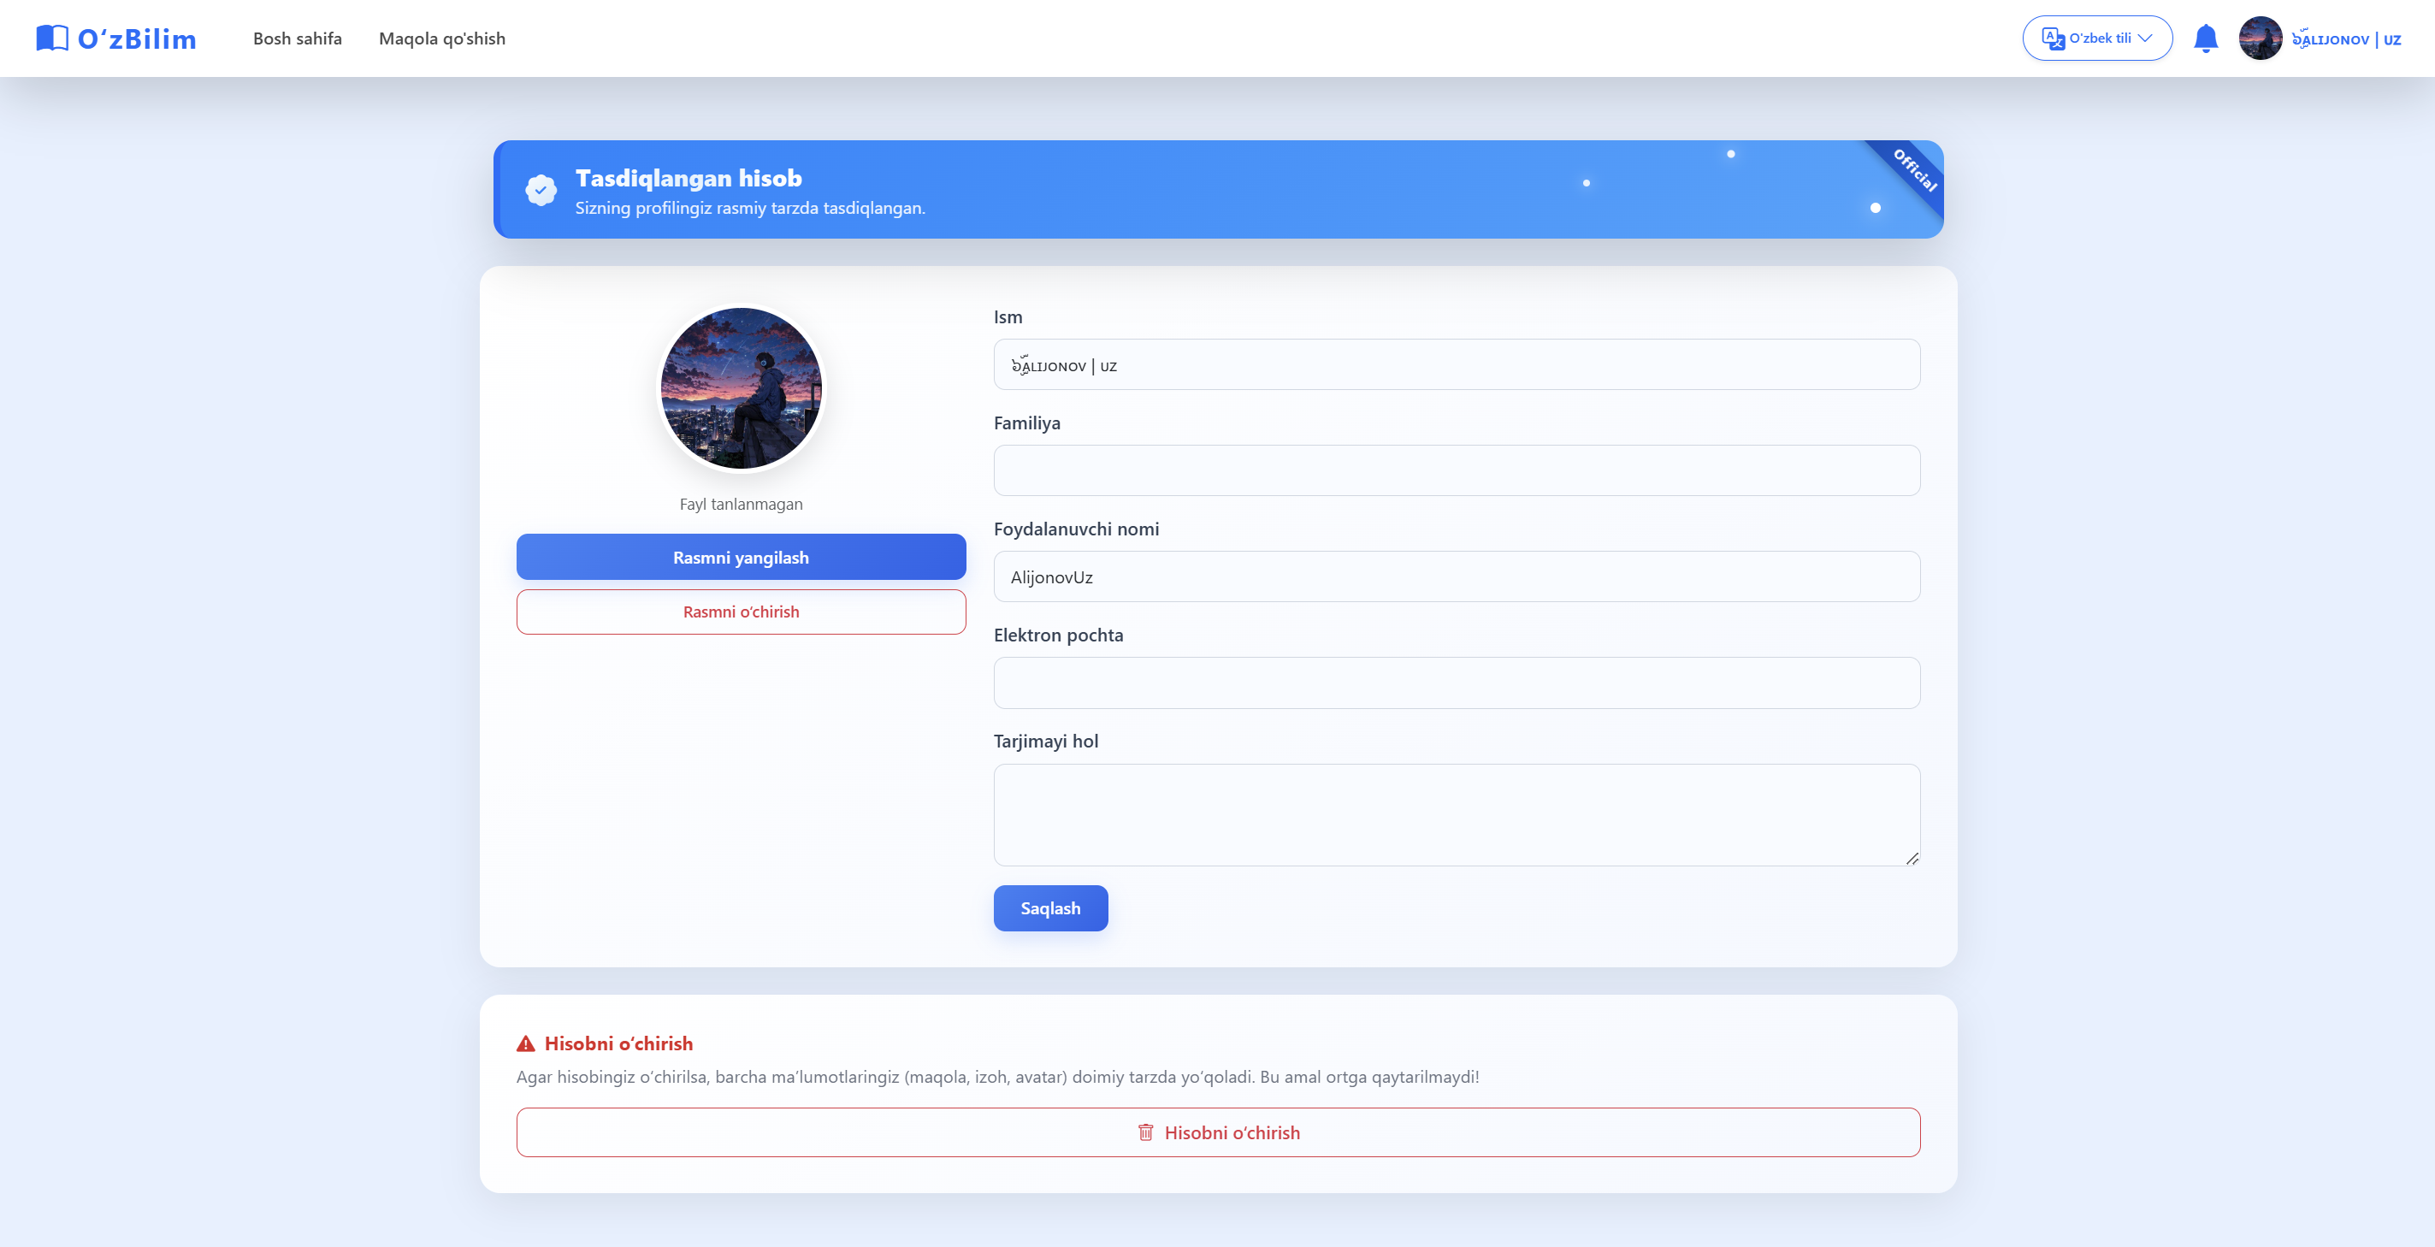Image resolution: width=2435 pixels, height=1247 pixels.
Task: Click the large profile picture
Action: pos(741,388)
